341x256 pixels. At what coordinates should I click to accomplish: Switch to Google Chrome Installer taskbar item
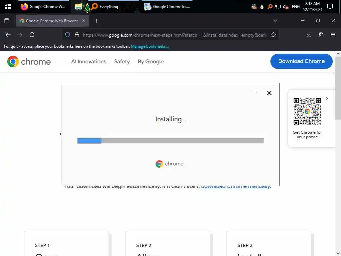(167, 7)
